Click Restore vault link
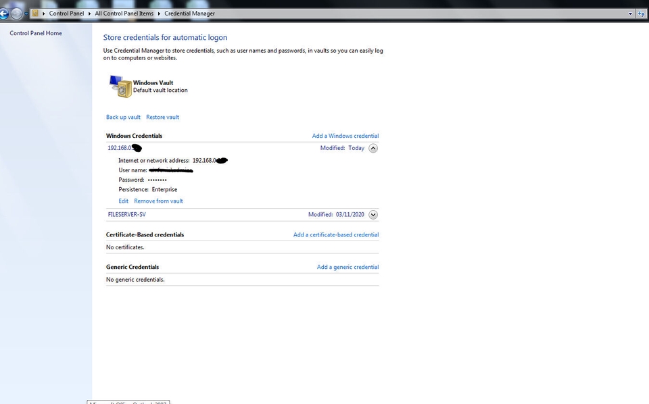 163,117
